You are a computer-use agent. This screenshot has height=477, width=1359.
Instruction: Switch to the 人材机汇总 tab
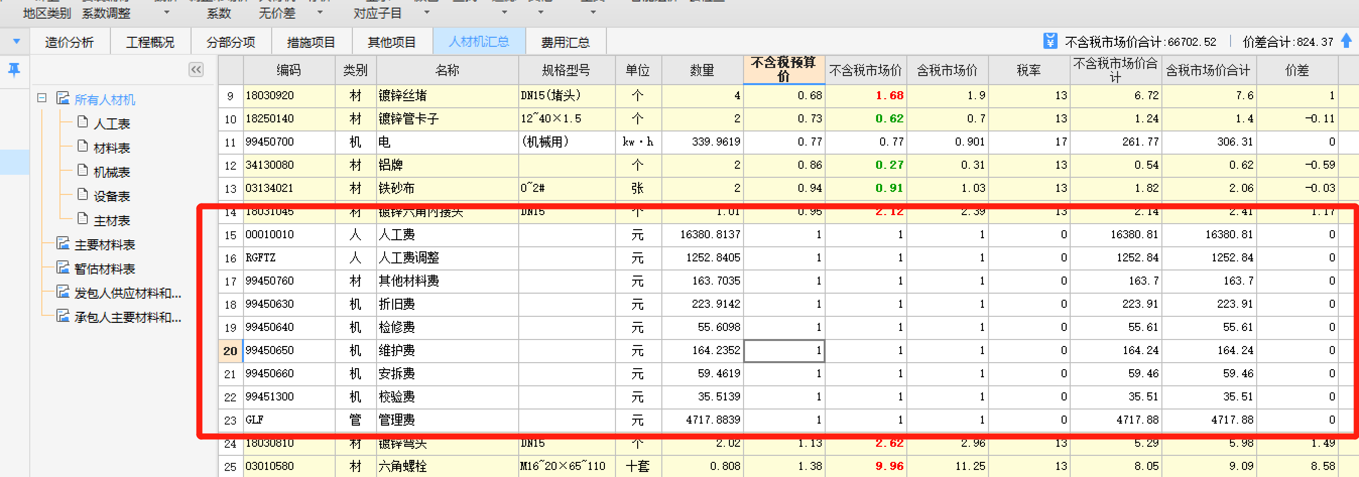click(479, 42)
